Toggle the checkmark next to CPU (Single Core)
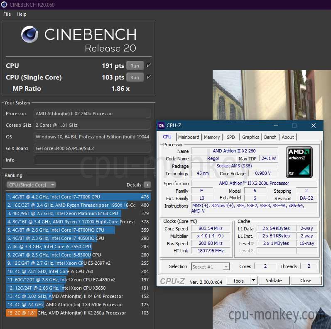Image resolution: width=331 pixels, height=329 pixels. (149, 77)
